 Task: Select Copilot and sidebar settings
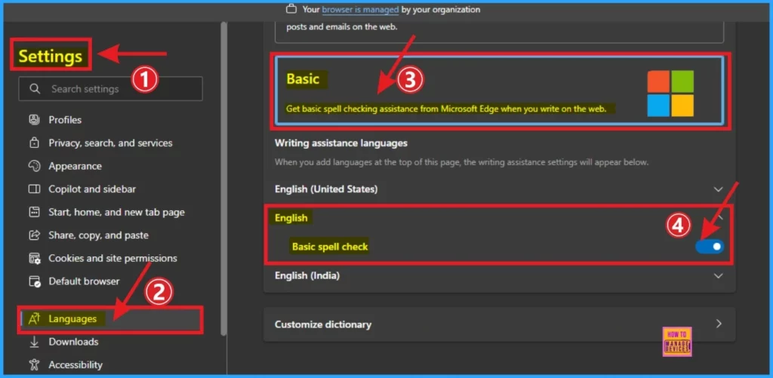tap(92, 189)
